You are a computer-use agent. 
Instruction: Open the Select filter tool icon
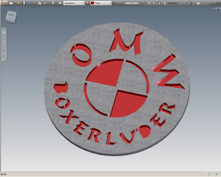[52, 3]
